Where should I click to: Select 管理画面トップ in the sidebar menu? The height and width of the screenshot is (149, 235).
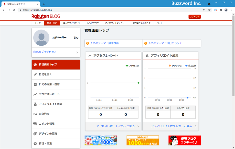coord(56,65)
